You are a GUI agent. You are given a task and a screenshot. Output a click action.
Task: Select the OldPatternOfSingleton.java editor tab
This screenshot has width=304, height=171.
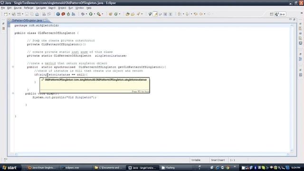click(x=27, y=20)
